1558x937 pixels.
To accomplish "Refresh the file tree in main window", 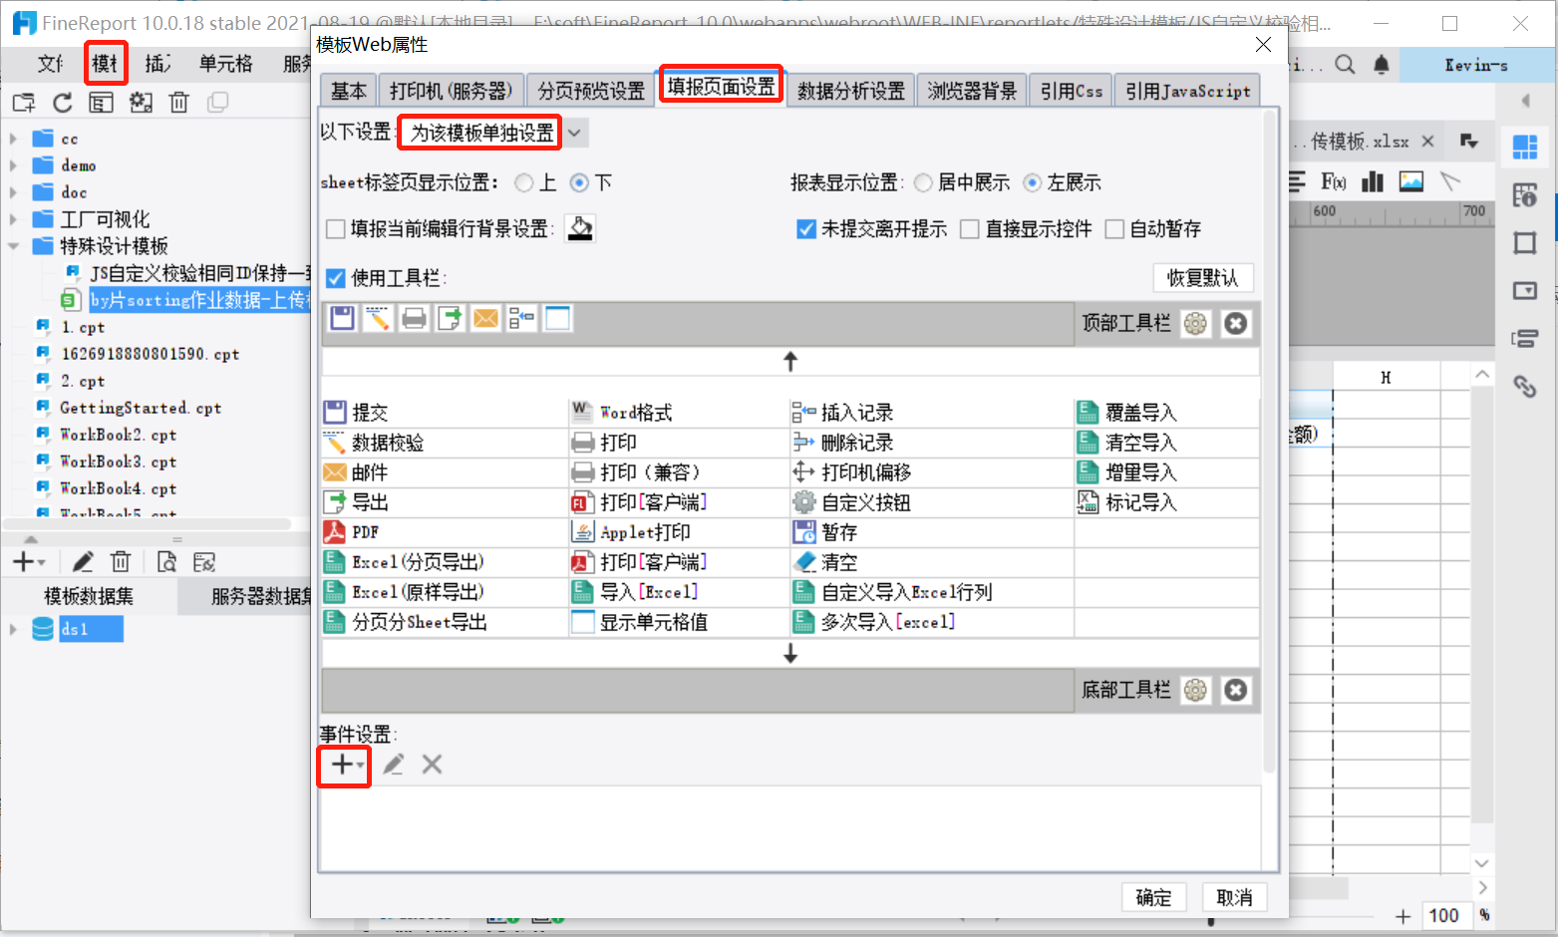I will tap(63, 103).
